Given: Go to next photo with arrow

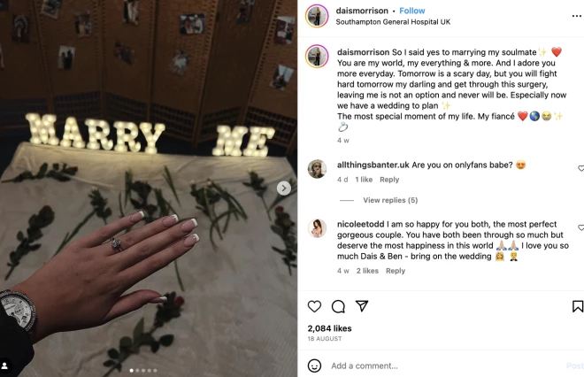Looking at the screenshot, I should pos(284,188).
